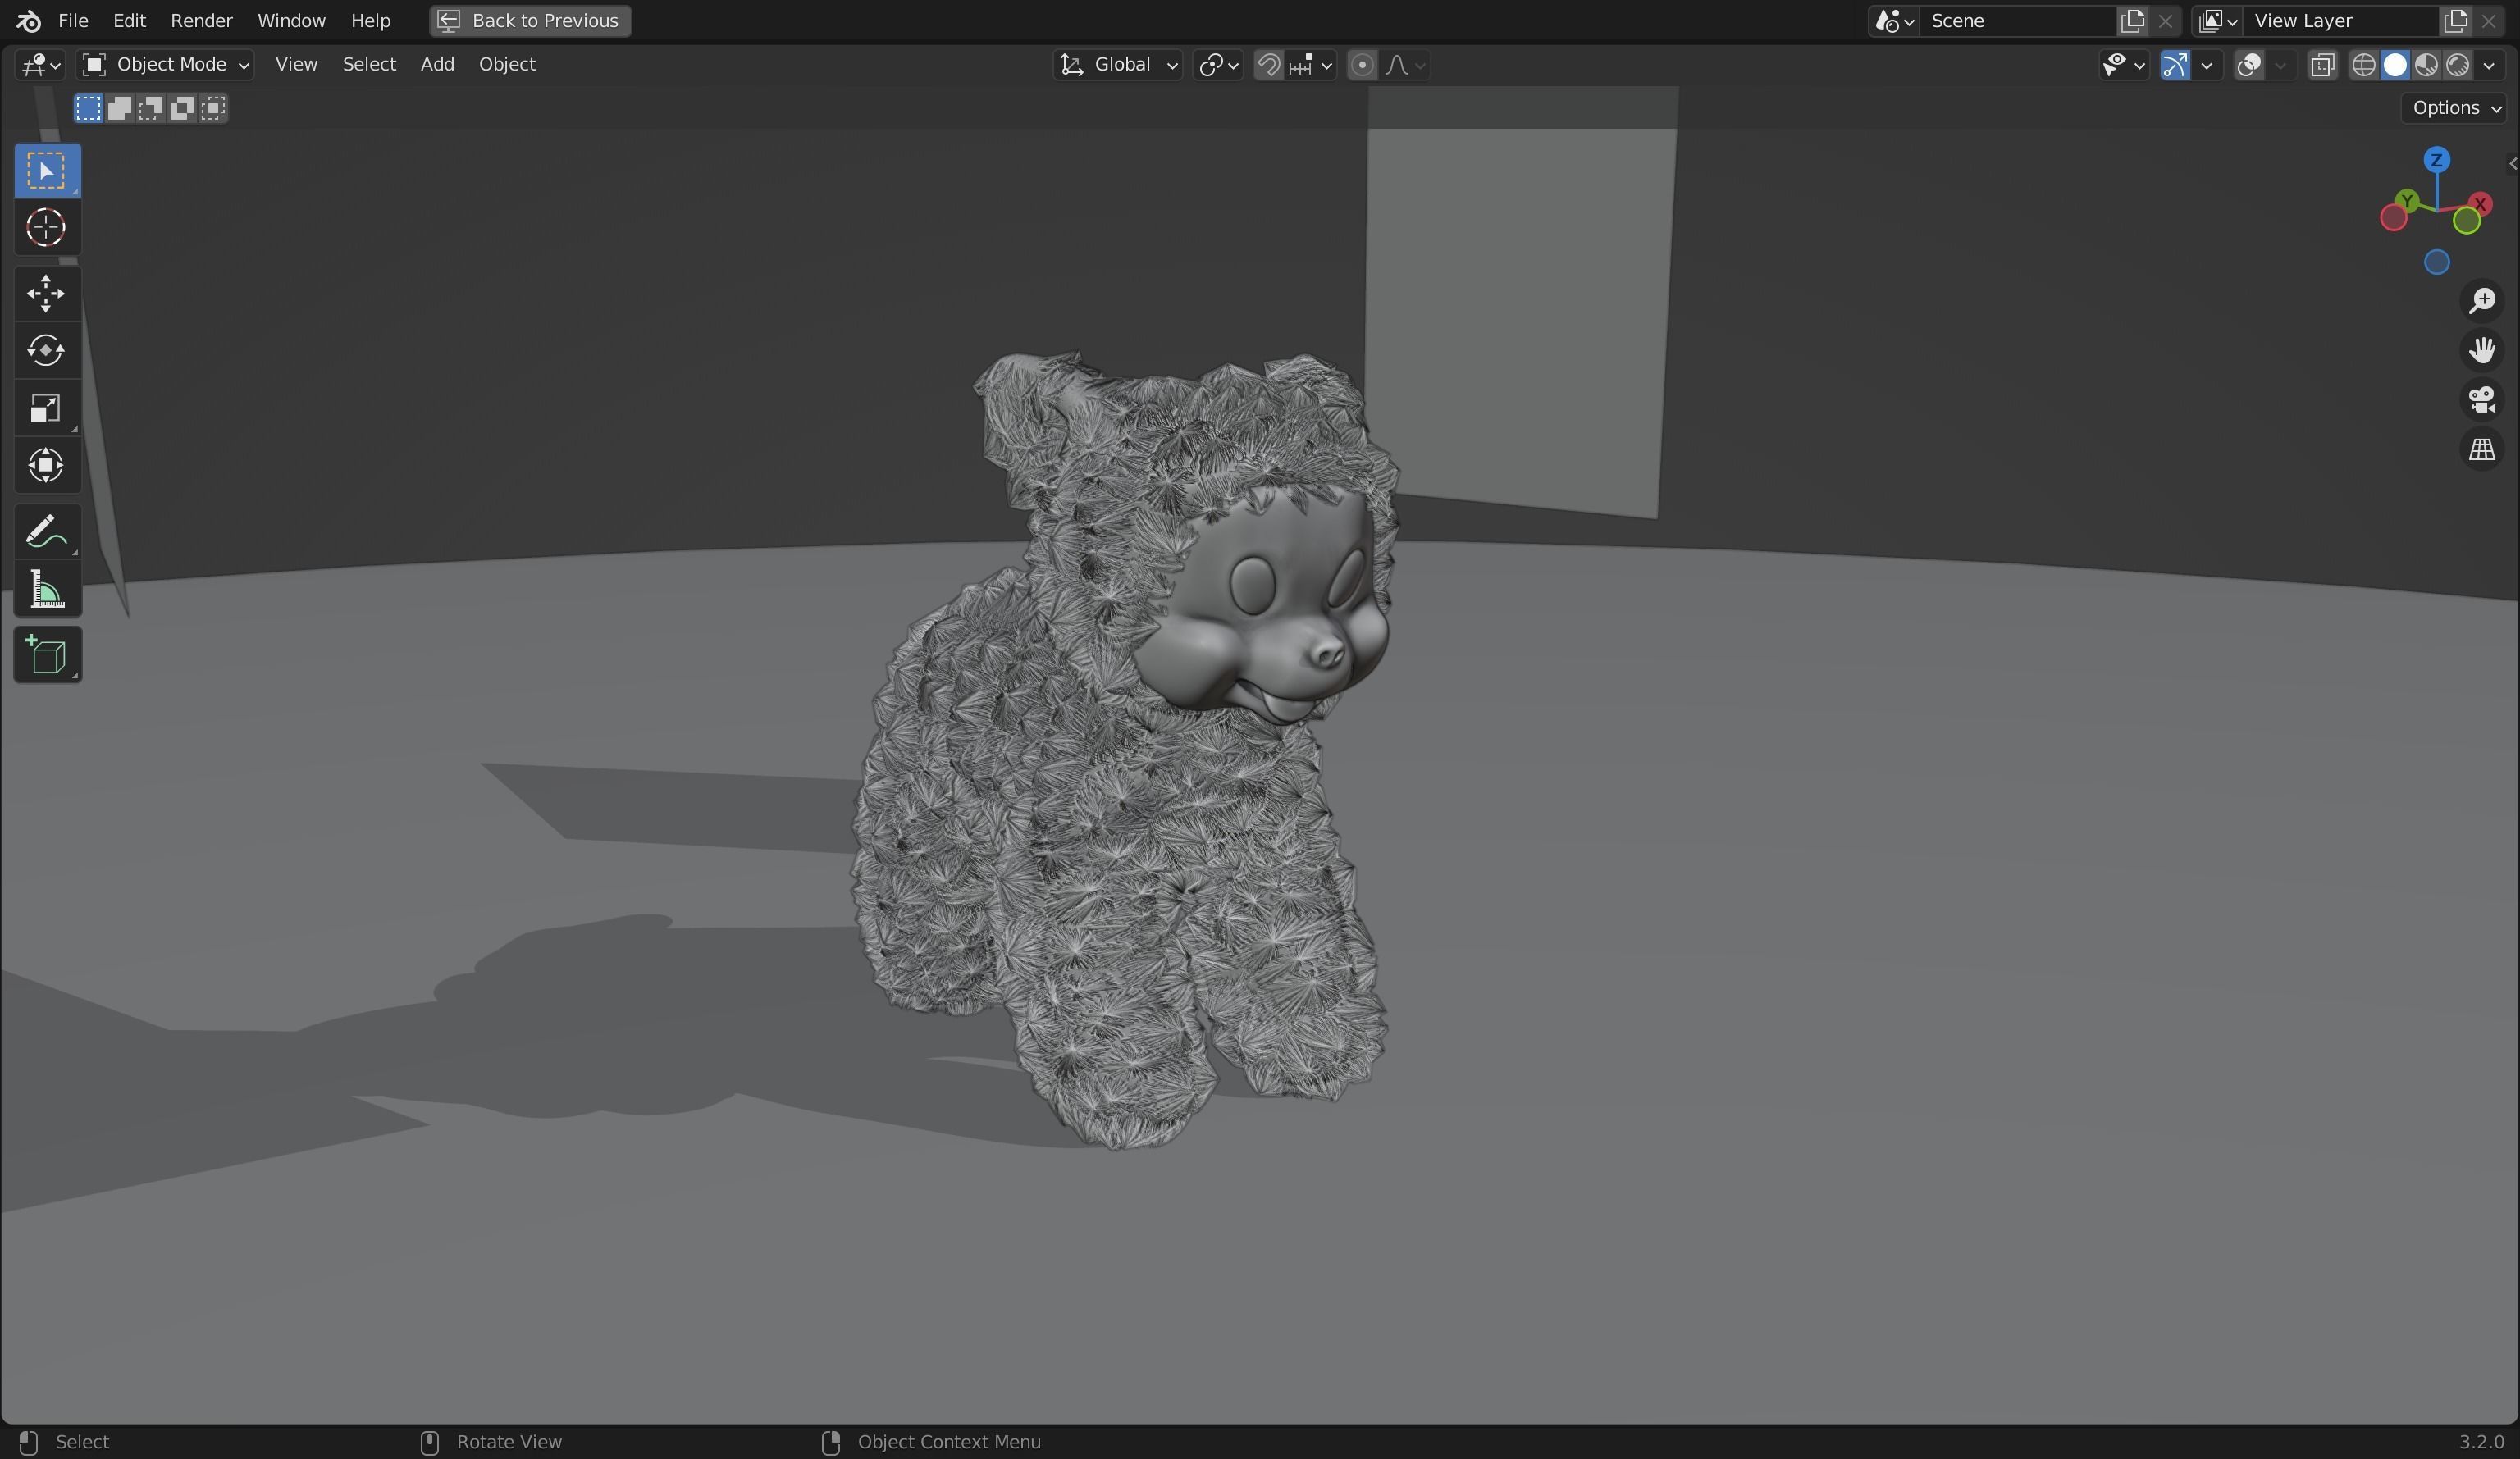
Task: Select the Select Box tool
Action: pos(47,171)
